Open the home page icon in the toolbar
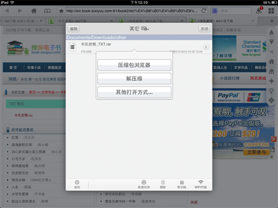278x208 pixels. [x=34, y=11]
